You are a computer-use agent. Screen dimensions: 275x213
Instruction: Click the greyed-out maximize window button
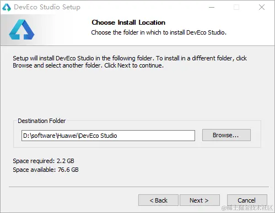236,7
